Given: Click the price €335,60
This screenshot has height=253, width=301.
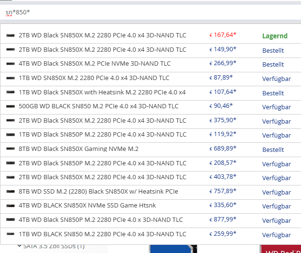Looking at the screenshot, I should [x=223, y=205].
